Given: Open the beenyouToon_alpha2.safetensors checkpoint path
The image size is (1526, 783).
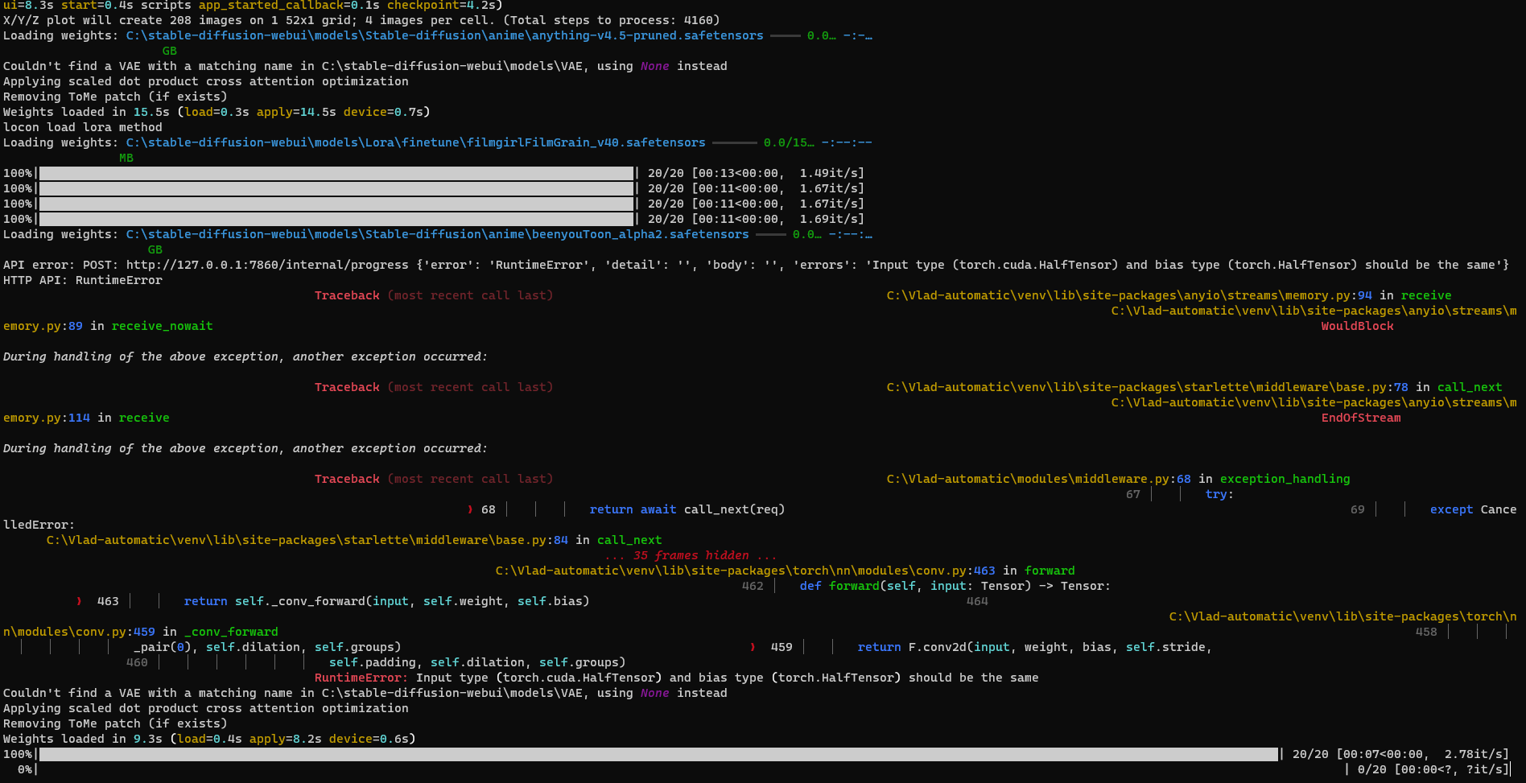Looking at the screenshot, I should pyautogui.click(x=436, y=234).
